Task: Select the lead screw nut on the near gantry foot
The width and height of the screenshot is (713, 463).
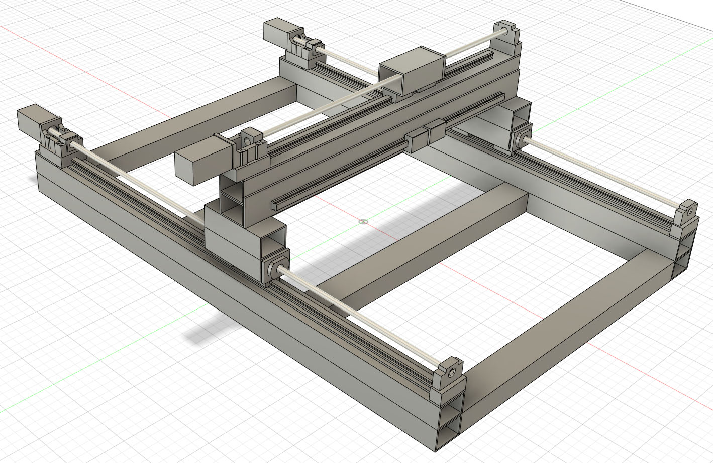Action: click(x=275, y=265)
